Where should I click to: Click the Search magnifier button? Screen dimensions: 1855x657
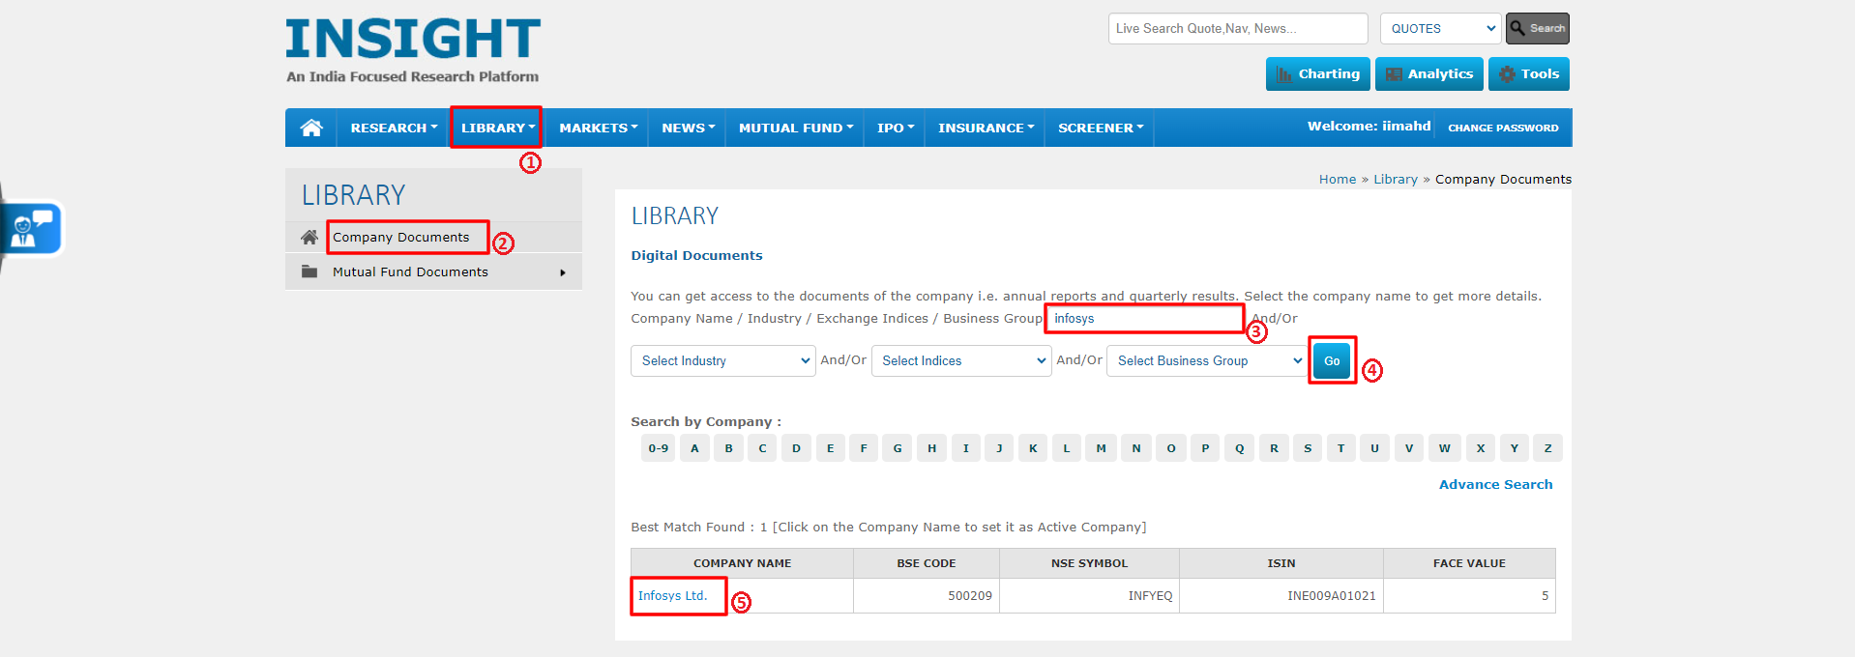(x=1537, y=29)
